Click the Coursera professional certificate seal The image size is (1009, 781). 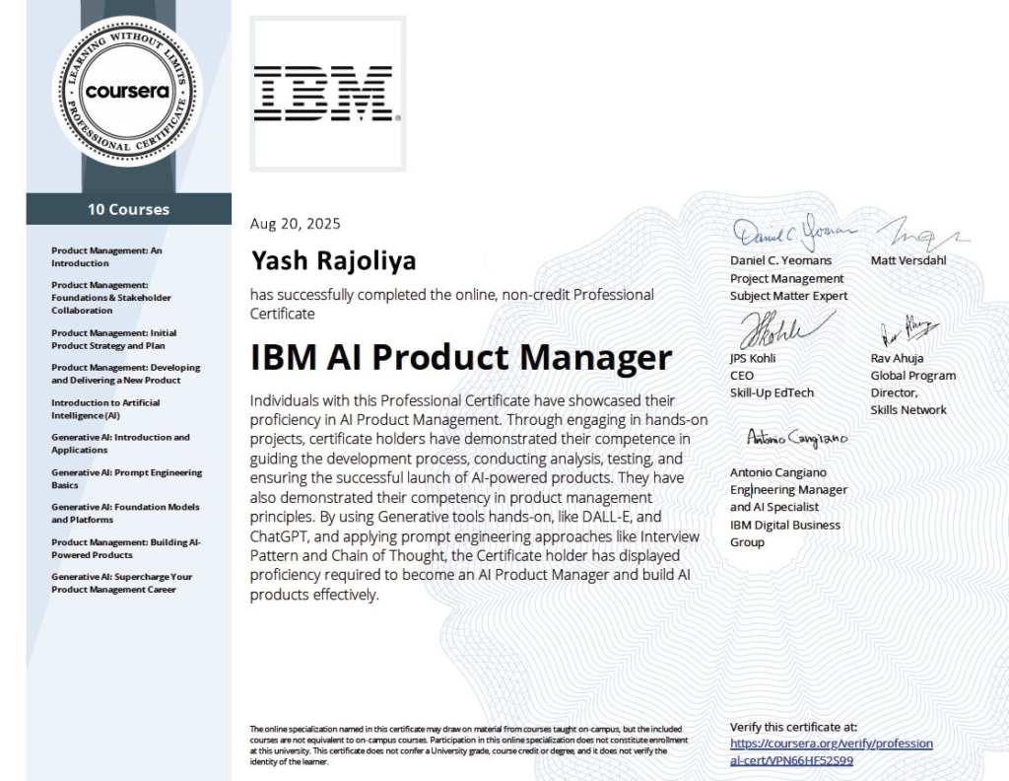pyautogui.click(x=127, y=91)
